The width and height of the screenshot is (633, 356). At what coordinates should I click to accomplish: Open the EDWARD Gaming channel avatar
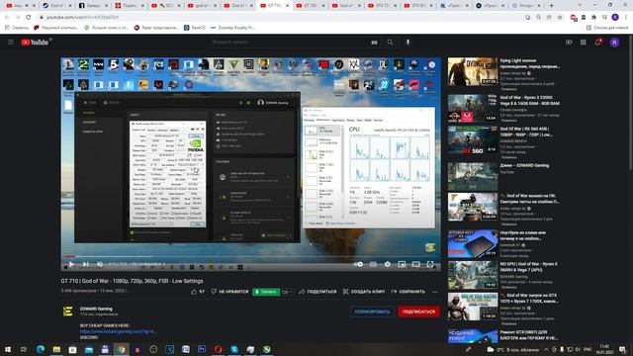point(68,311)
